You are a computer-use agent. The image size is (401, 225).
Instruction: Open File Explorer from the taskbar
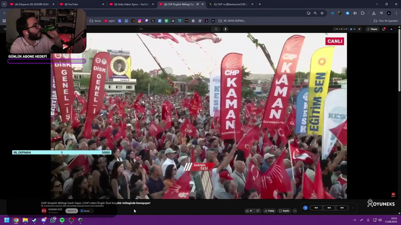coord(25,220)
